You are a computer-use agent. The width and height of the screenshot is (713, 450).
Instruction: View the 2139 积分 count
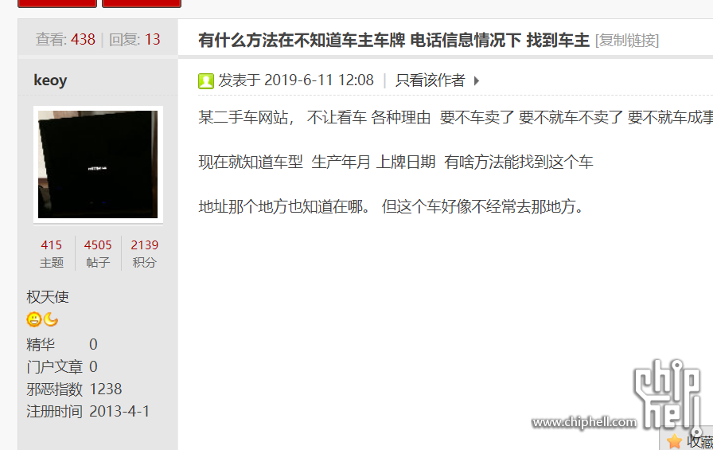(x=144, y=253)
